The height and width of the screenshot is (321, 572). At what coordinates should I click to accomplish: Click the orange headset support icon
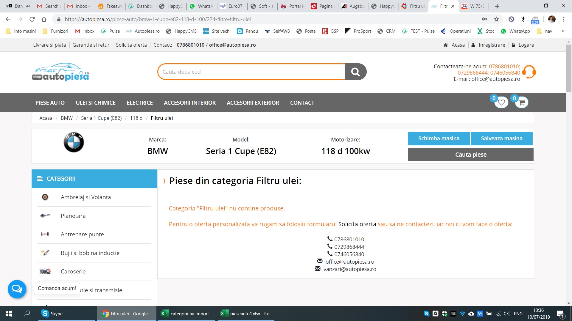click(x=529, y=72)
